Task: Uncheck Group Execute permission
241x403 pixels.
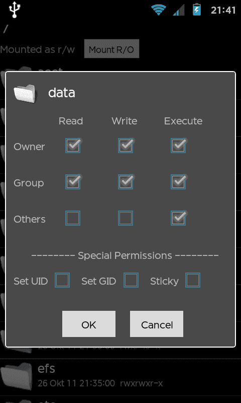Action: [x=178, y=182]
